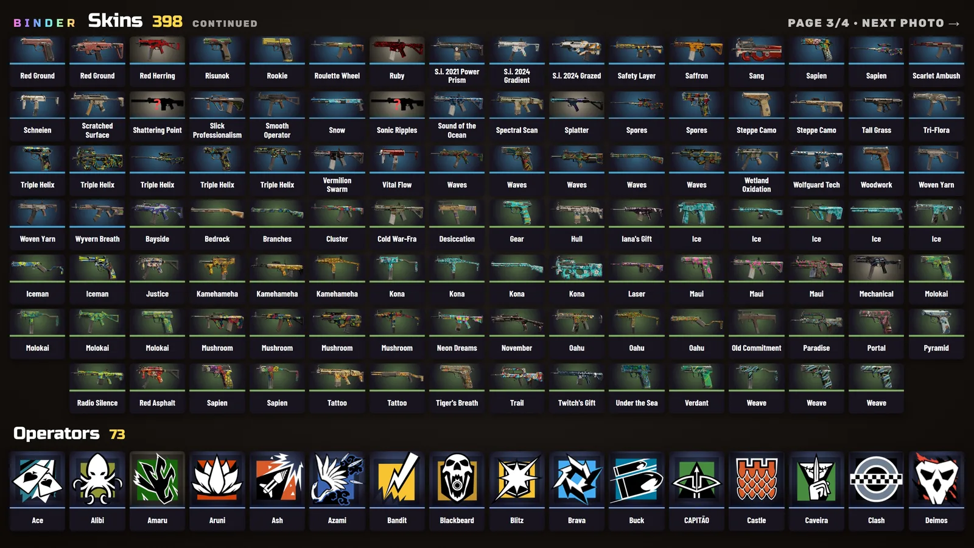Pick the Brava operator icon

click(x=577, y=479)
